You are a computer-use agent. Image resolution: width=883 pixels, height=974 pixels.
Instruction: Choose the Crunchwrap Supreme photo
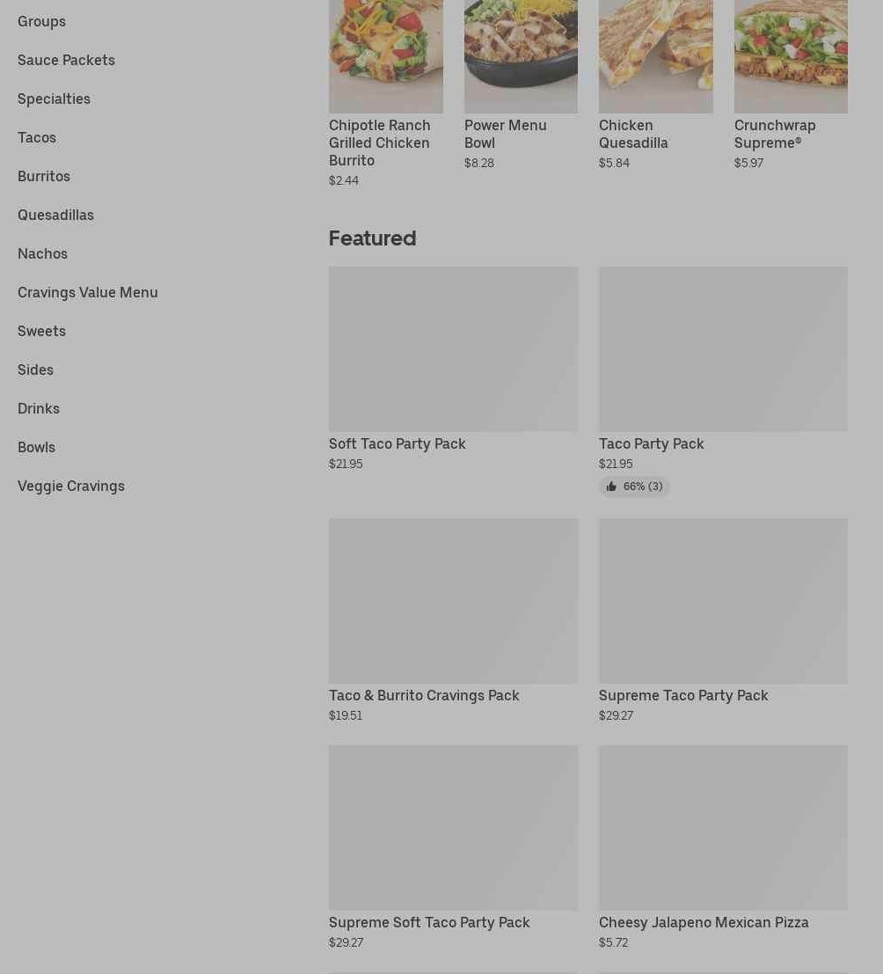coord(791,56)
